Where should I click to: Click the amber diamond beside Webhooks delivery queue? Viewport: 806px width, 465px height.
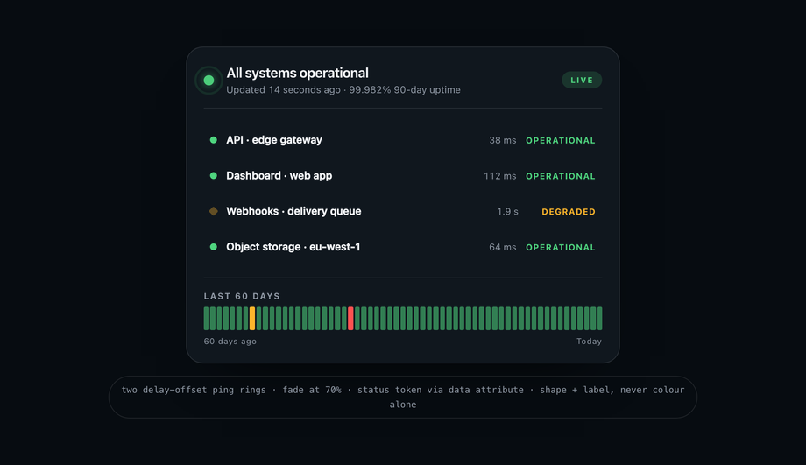[213, 211]
